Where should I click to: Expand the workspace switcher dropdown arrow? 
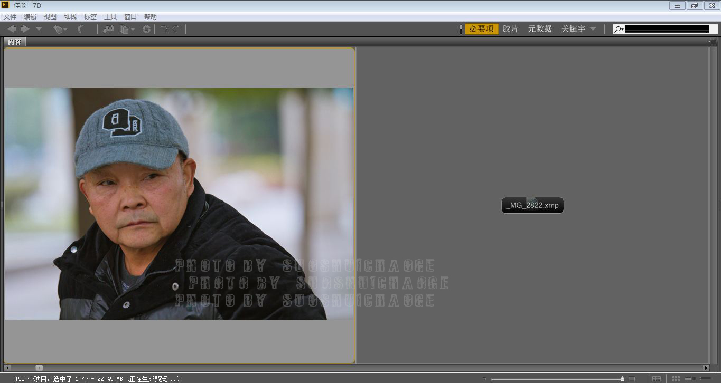pos(593,29)
